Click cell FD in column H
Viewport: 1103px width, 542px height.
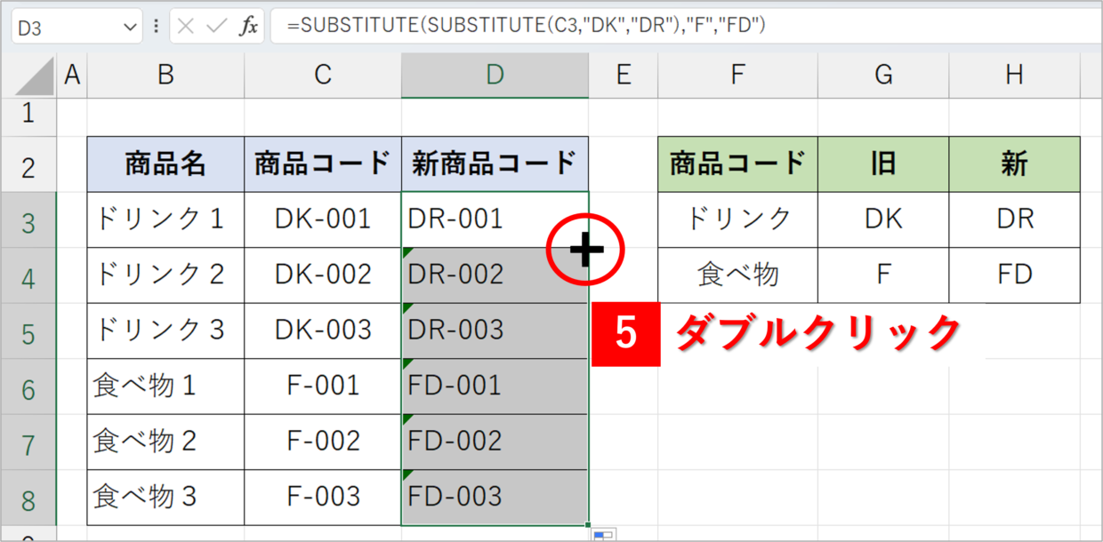click(1014, 276)
